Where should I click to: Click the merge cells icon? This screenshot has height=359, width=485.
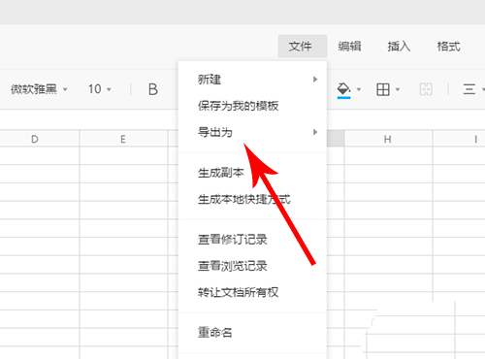point(426,89)
